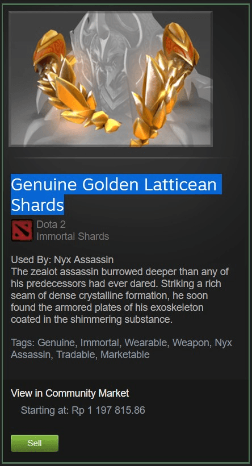Click the red Dota 2 game icon
The image size is (252, 466).
pyautogui.click(x=22, y=230)
